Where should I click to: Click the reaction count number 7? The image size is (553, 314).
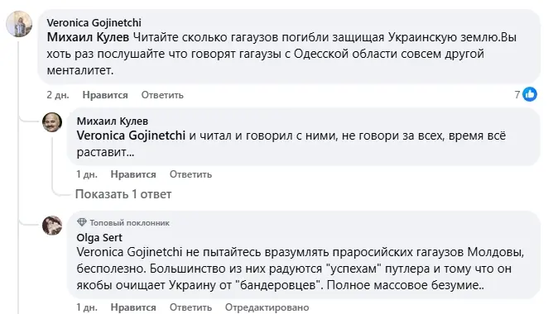[517, 95]
